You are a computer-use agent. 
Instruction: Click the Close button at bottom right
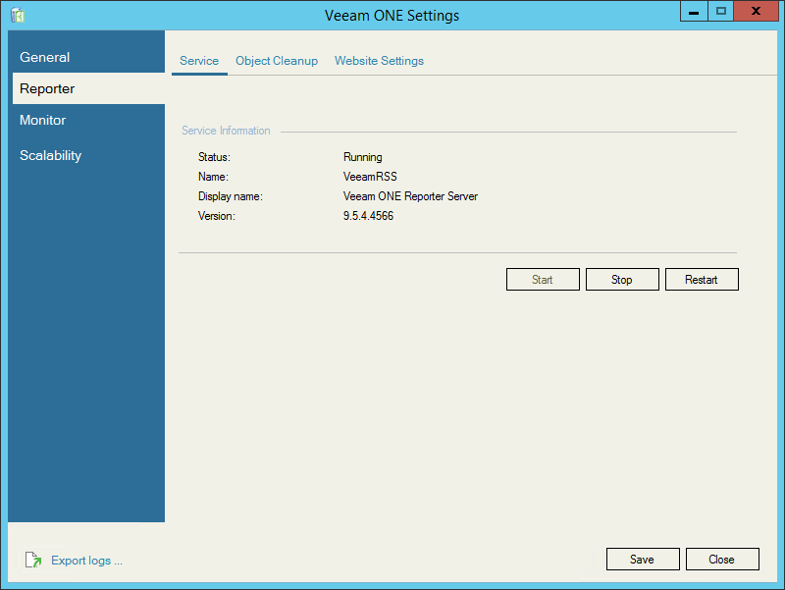pyautogui.click(x=722, y=559)
